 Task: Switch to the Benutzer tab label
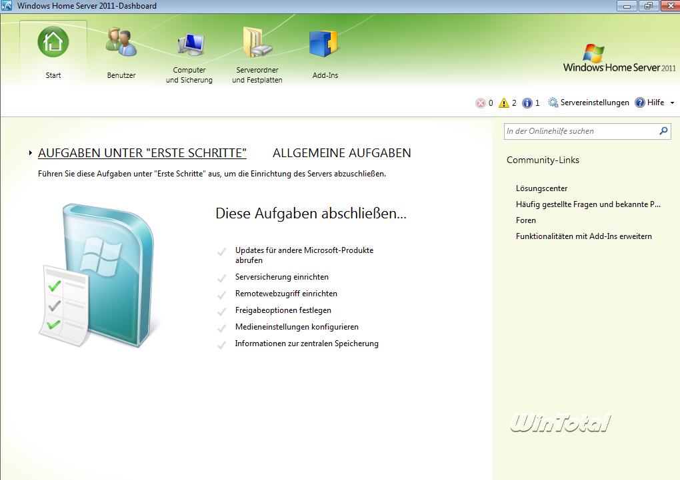[121, 75]
